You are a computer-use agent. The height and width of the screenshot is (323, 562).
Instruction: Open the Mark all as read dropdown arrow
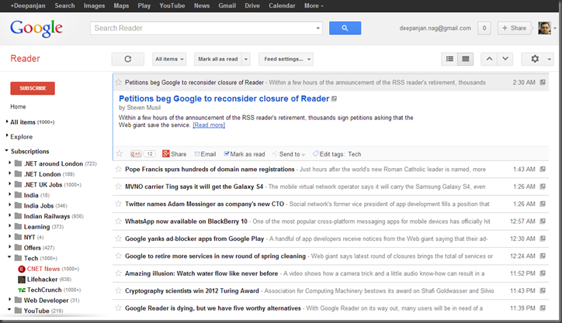pyautogui.click(x=246, y=59)
